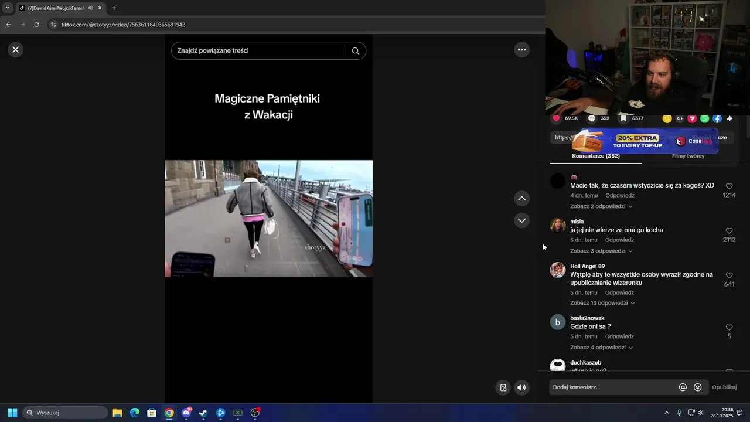This screenshot has height=422, width=750.
Task: Open File Explorer from taskbar
Action: pyautogui.click(x=117, y=413)
